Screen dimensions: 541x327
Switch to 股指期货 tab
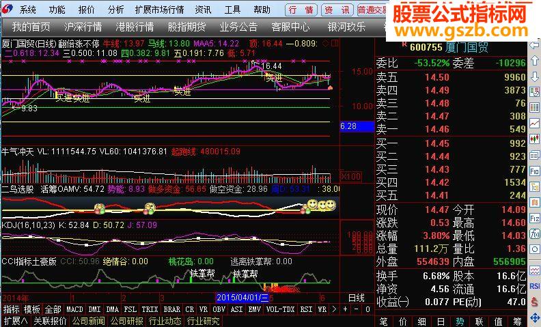coord(186,27)
